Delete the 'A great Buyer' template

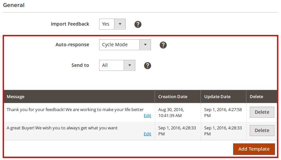(262, 131)
